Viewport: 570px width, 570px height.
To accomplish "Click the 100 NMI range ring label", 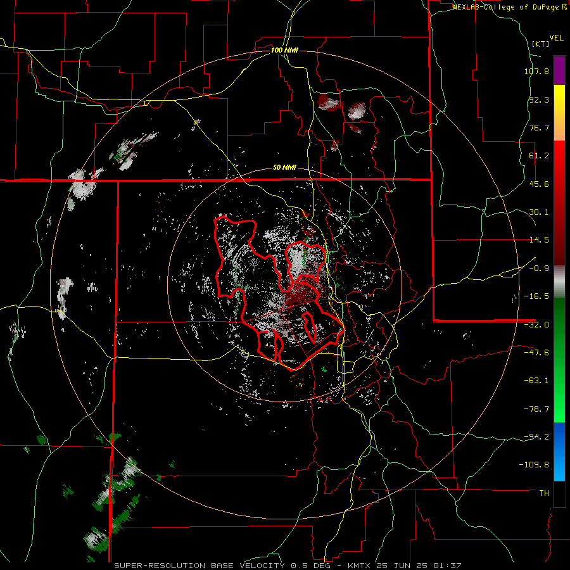I will pos(284,50).
